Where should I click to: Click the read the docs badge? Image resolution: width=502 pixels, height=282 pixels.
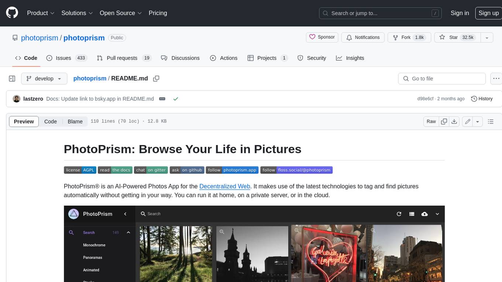coord(115,170)
